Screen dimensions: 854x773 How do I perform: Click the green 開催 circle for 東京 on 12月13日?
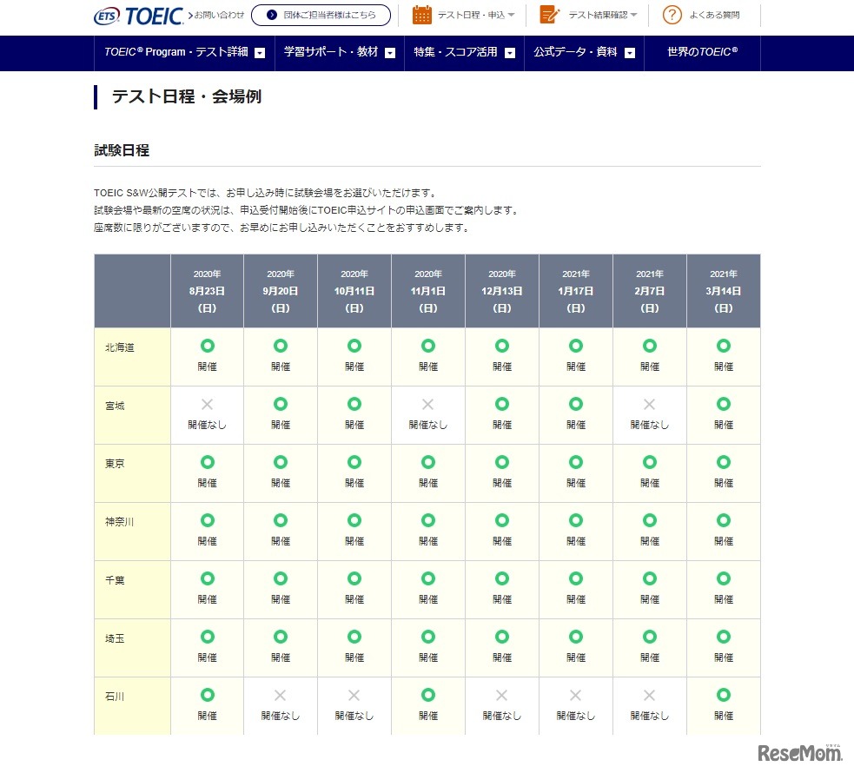(501, 462)
